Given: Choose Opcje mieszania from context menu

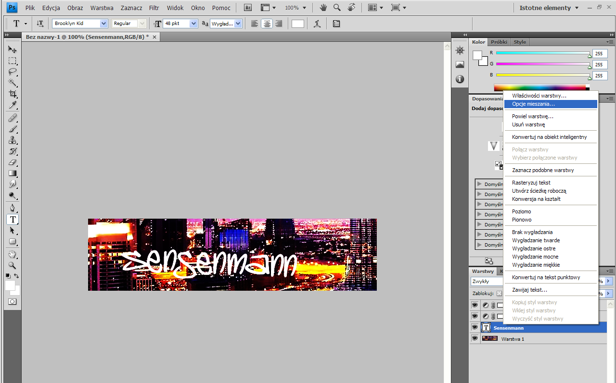Looking at the screenshot, I should pos(551,104).
